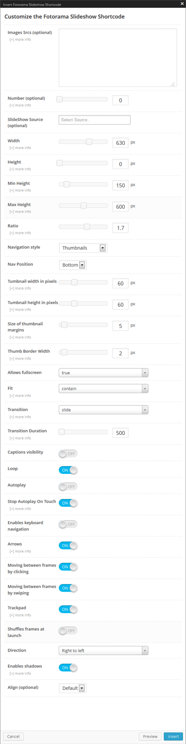Close the Fotorama shortcode dialog
This screenshot has width=186, height=744.
pos(182,4)
